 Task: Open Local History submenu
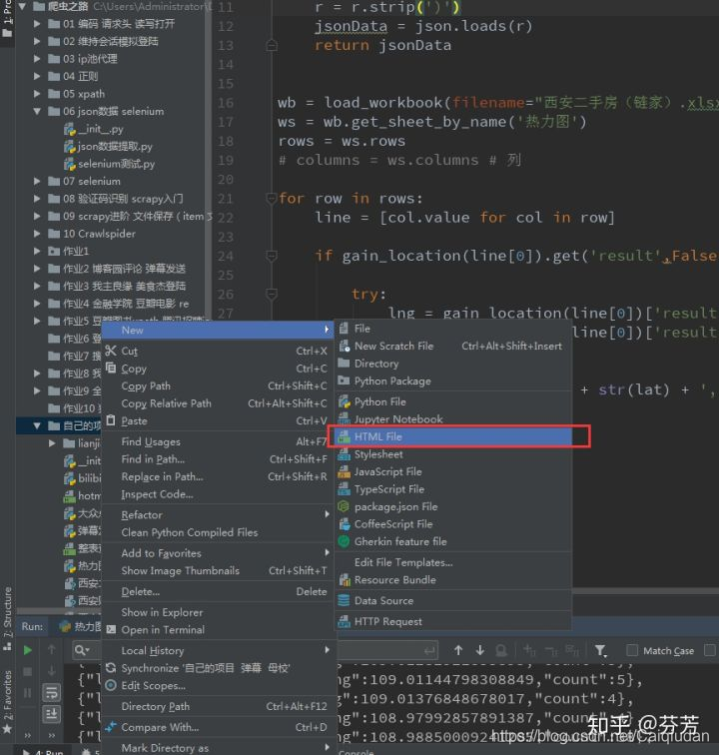coord(218,650)
